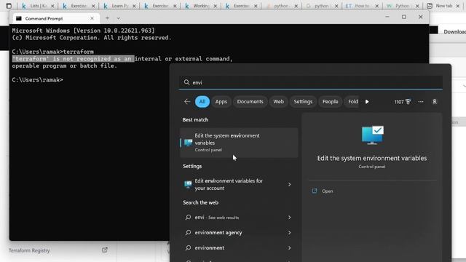Open the Terraform Registry external link icon
The height and width of the screenshot is (262, 466).
click(x=105, y=250)
